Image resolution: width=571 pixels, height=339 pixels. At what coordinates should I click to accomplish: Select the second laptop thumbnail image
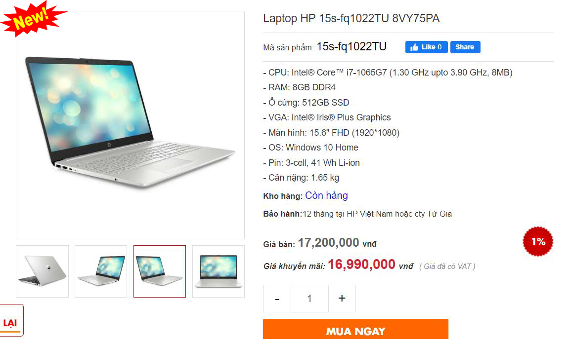pos(101,271)
